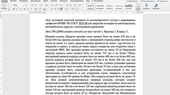Toggle paragraph marks ¶ display
Viewport: 170px width, 95px height.
pos(80,5)
